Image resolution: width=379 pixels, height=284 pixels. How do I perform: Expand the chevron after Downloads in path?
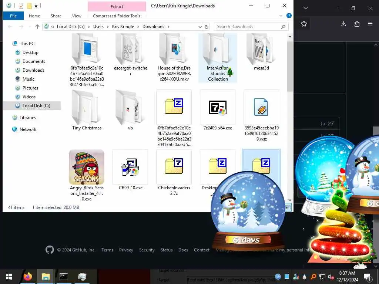168,27
